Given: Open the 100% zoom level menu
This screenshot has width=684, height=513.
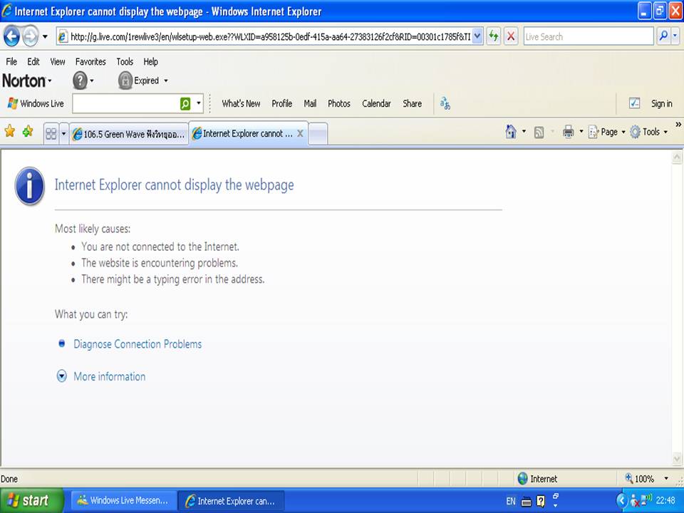Looking at the screenshot, I should tap(647, 479).
